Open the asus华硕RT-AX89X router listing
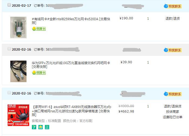This screenshot has height=136, width=189. (72, 111)
